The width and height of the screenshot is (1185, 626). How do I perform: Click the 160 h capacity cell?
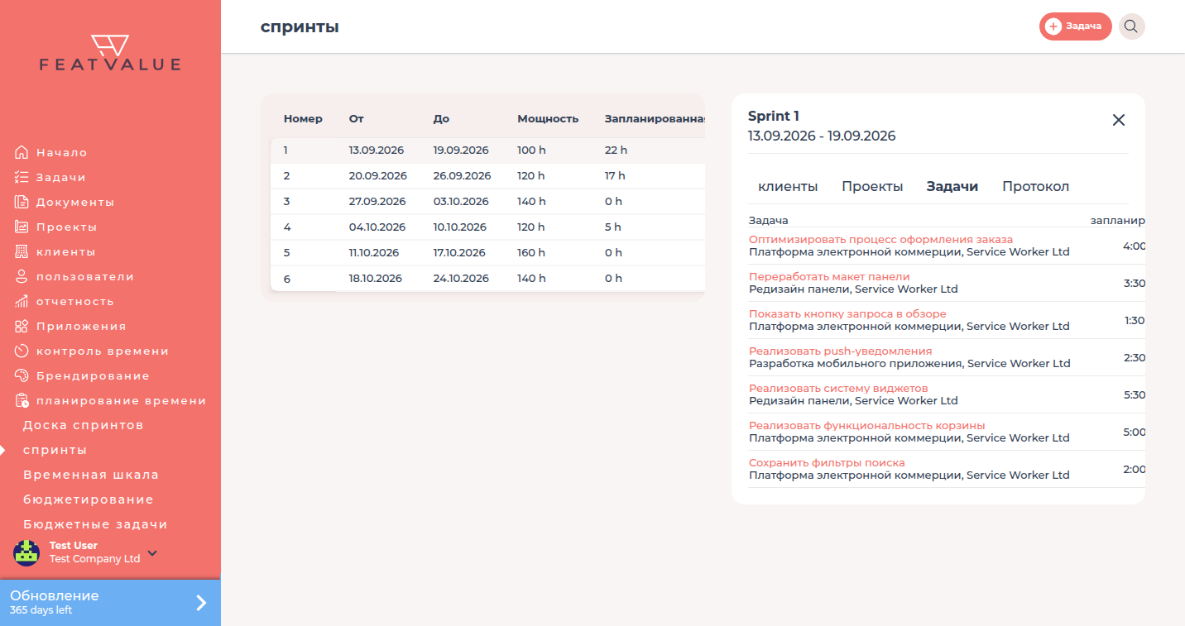531,253
